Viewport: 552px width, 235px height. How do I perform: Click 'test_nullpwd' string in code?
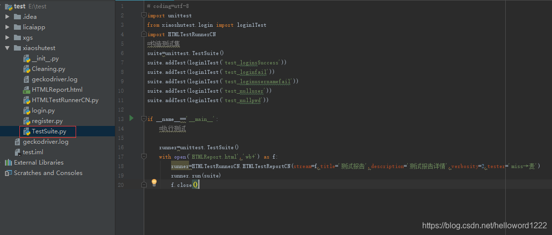243,101
